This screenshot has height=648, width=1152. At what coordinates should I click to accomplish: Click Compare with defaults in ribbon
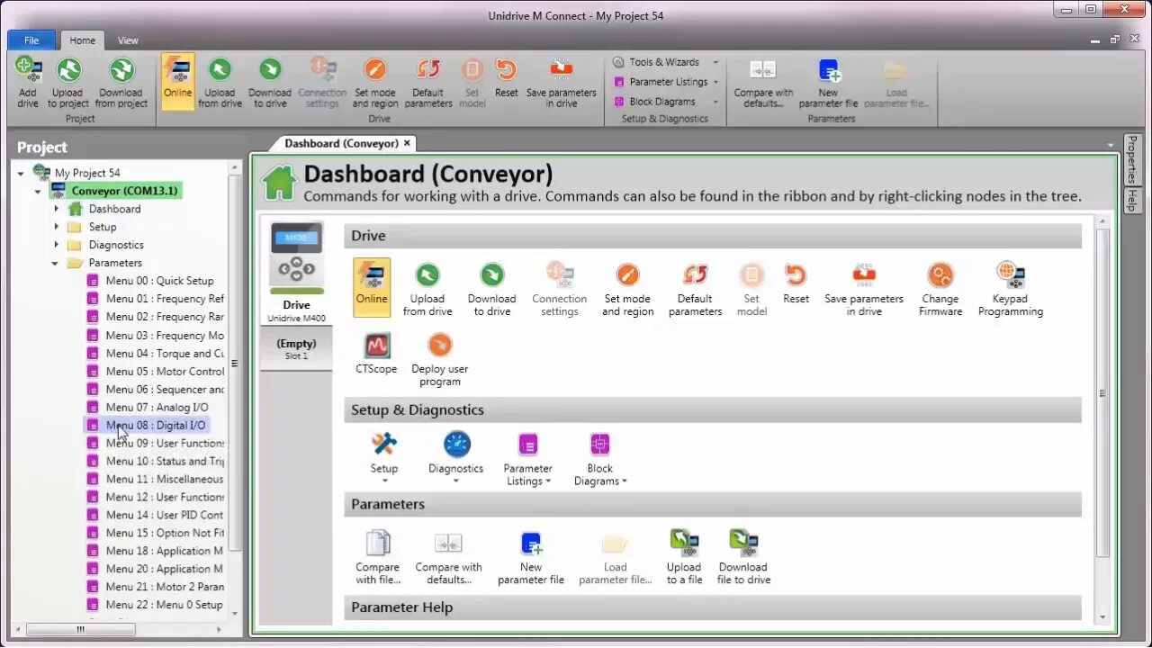(763, 83)
